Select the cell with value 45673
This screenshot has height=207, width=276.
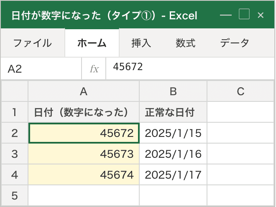tap(84, 154)
